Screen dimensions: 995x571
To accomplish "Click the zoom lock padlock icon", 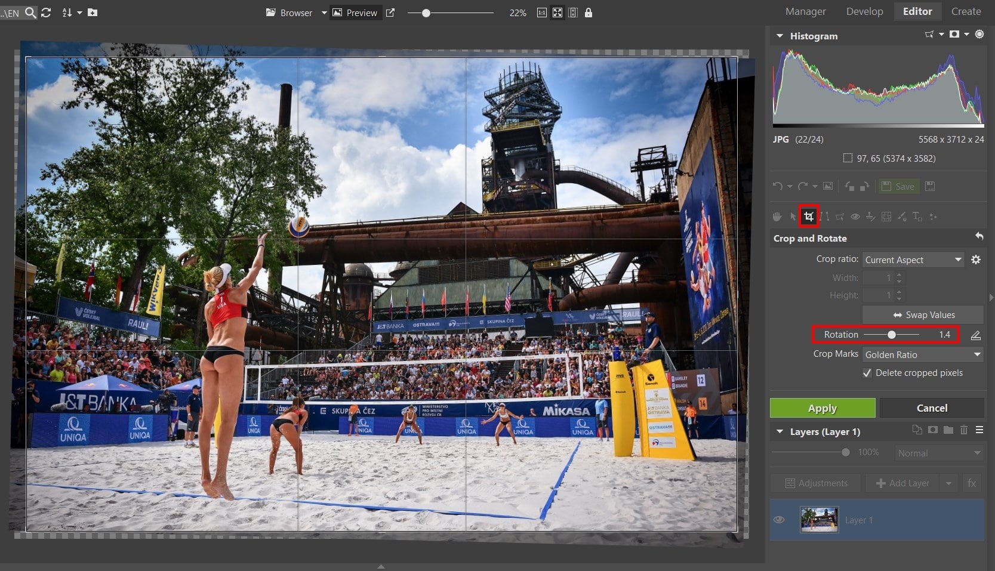I will [x=589, y=13].
